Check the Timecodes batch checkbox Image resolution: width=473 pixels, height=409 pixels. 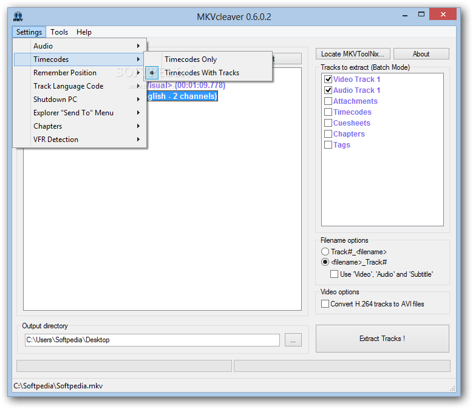(x=328, y=112)
